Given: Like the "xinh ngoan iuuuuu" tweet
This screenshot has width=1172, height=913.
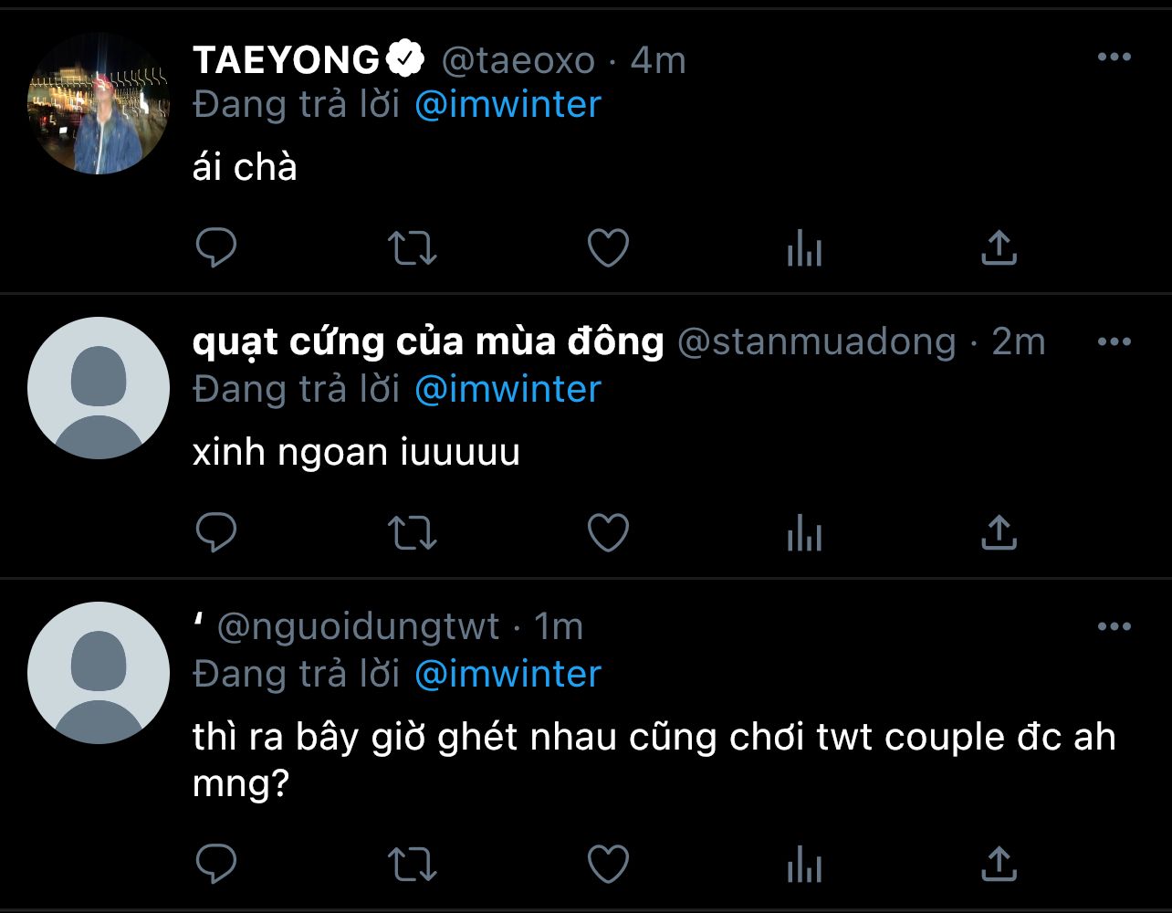Looking at the screenshot, I should click(608, 532).
